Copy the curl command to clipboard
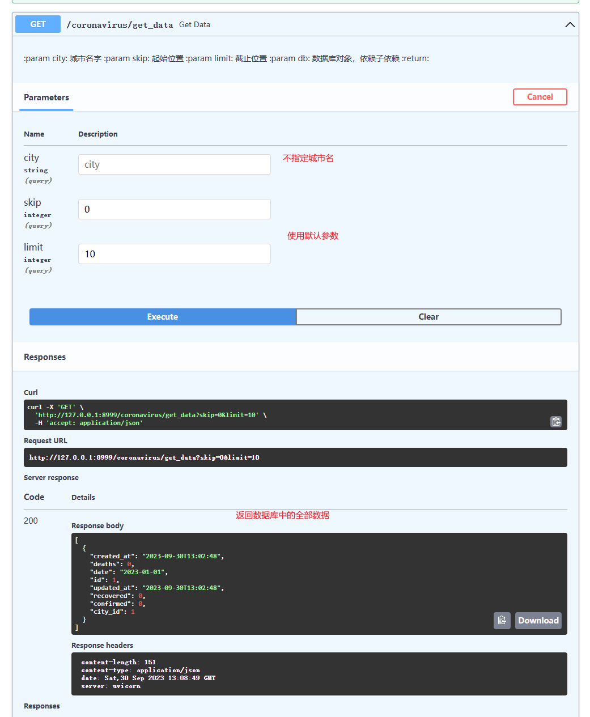 tap(556, 422)
